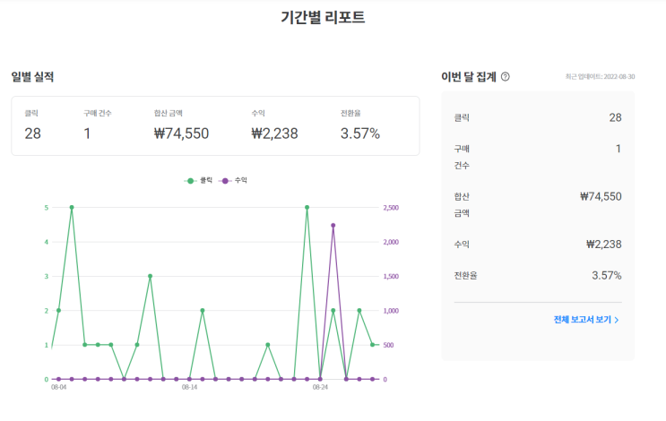Click the 구매 건수 row in monthly summary panel
This screenshot has width=666, height=421.
(538, 157)
